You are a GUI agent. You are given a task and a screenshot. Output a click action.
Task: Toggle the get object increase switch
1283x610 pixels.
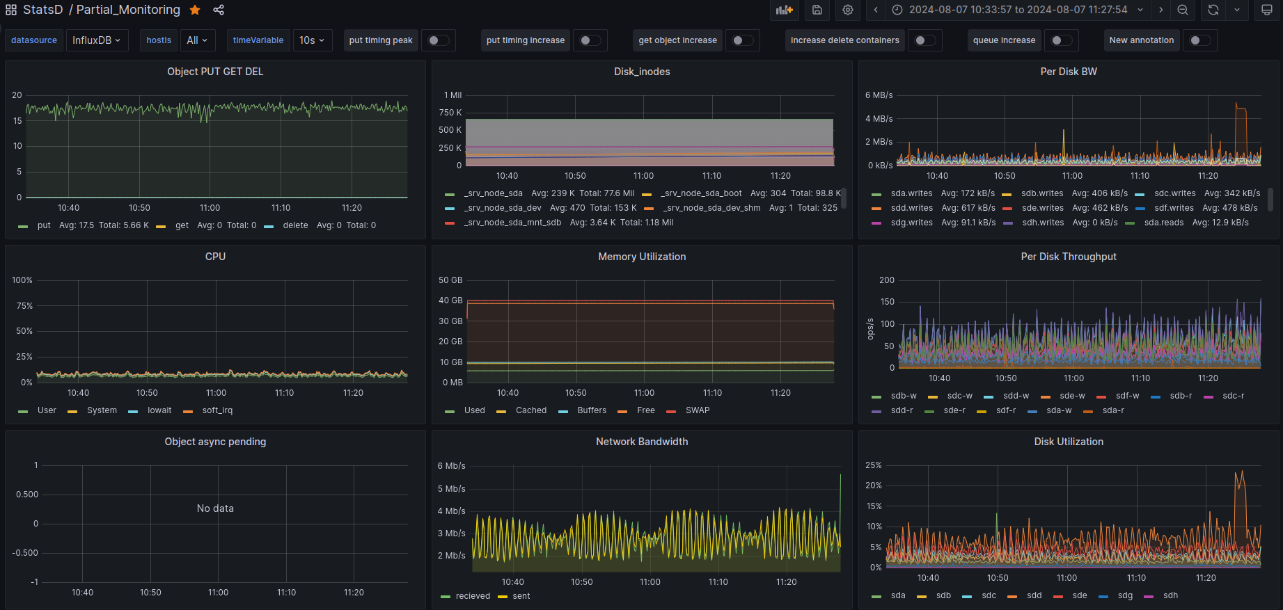(742, 40)
